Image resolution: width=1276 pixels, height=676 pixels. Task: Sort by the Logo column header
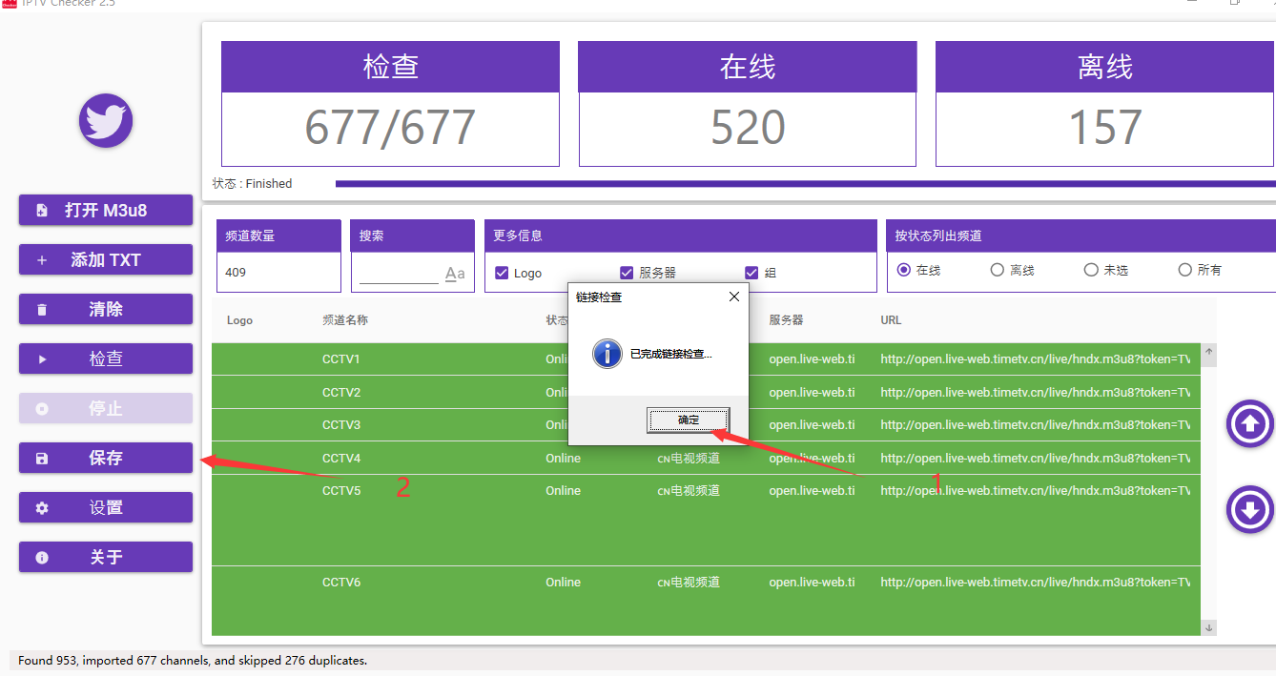click(x=240, y=320)
